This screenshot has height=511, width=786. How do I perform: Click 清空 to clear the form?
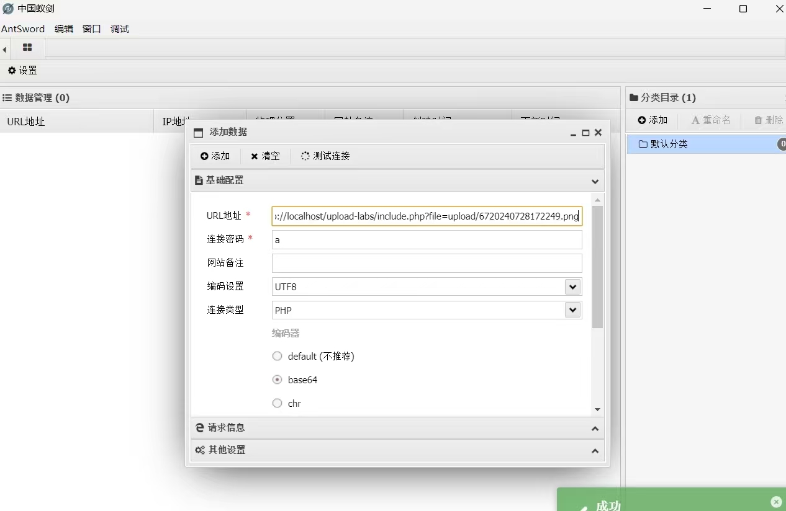click(x=265, y=156)
